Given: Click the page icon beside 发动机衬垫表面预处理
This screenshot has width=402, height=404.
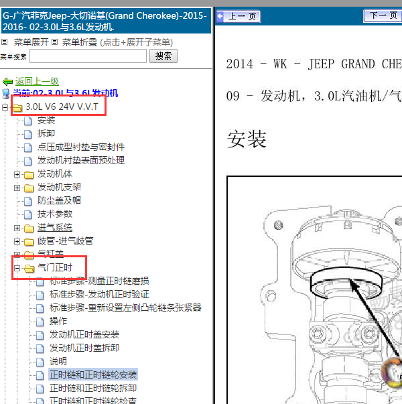Looking at the screenshot, I should (x=28, y=161).
